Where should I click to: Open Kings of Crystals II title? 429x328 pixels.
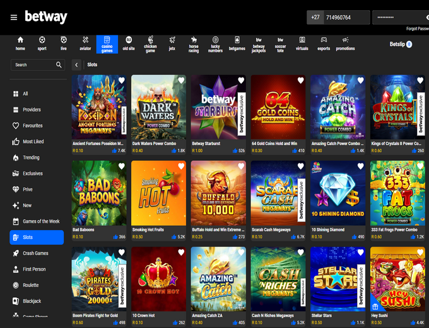coord(396,144)
